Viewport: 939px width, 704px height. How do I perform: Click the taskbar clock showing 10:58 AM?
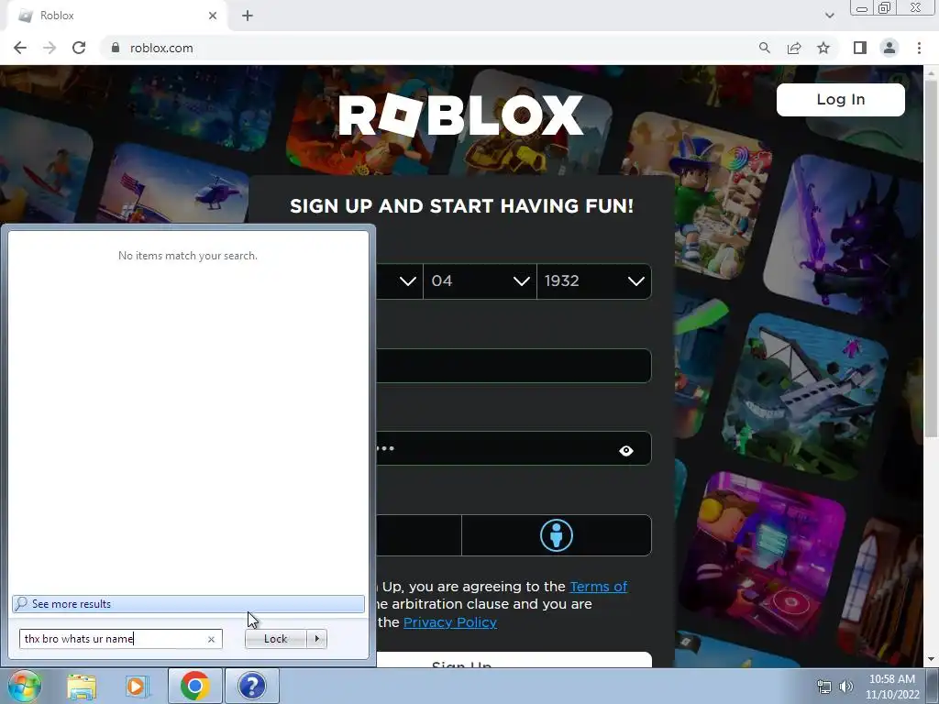(892, 687)
